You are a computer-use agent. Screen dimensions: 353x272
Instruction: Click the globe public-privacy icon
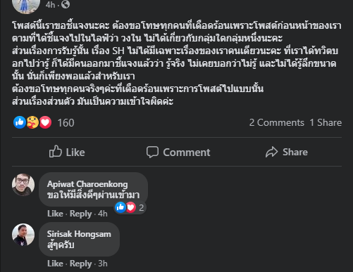tap(66, 4)
